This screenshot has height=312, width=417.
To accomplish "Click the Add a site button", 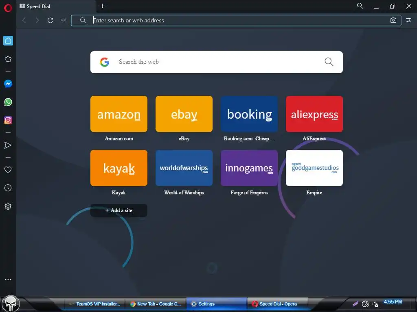I will pyautogui.click(x=119, y=210).
